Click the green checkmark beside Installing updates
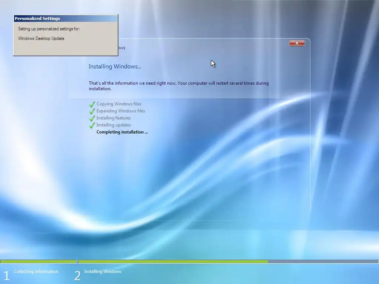 (92, 125)
